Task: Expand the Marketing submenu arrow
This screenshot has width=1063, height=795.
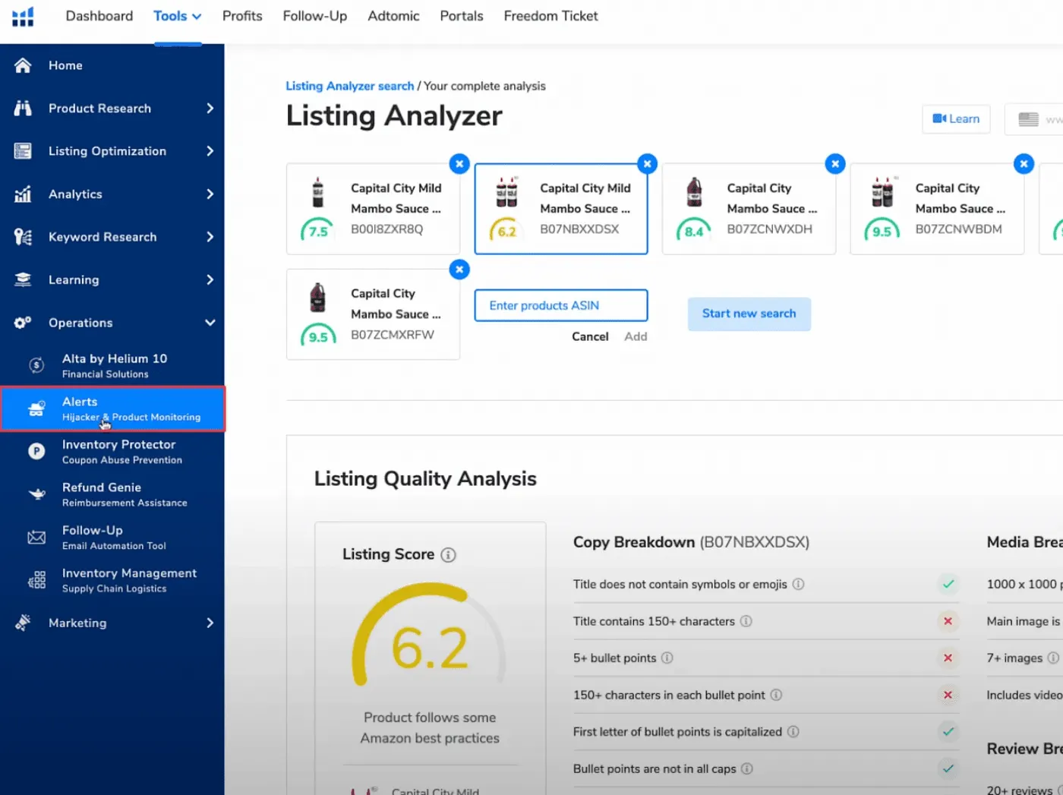Action: pyautogui.click(x=210, y=623)
